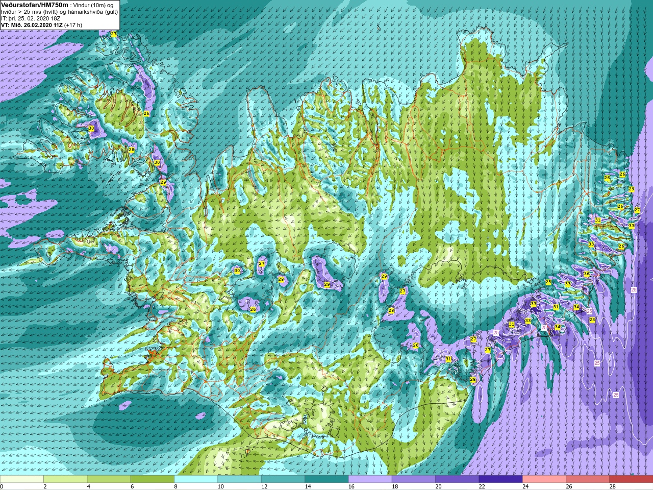Click the '(+17 h)' forecast offset text
This screenshot has width=653, height=490.
tap(72, 24)
